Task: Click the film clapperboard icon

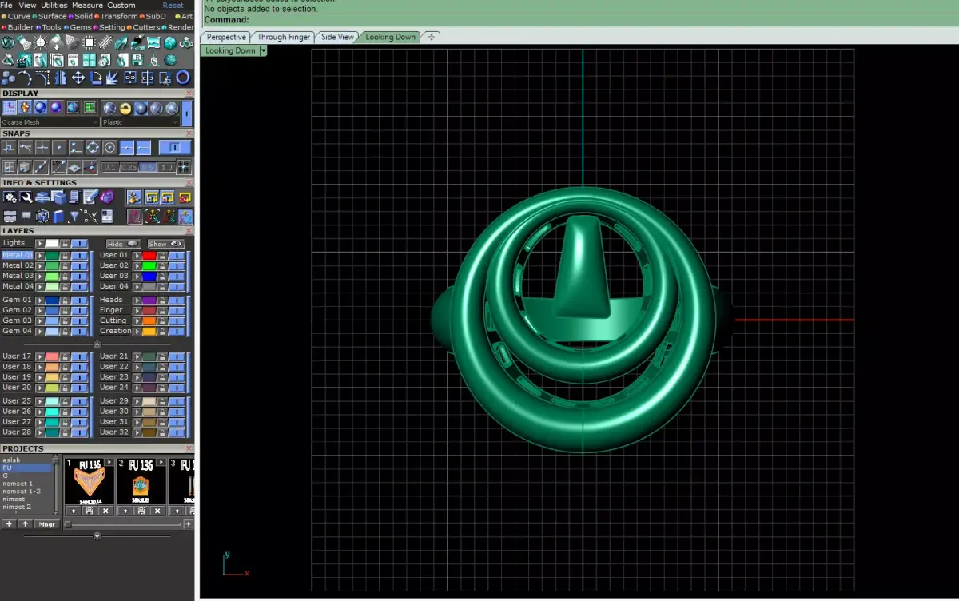Action: (x=25, y=60)
